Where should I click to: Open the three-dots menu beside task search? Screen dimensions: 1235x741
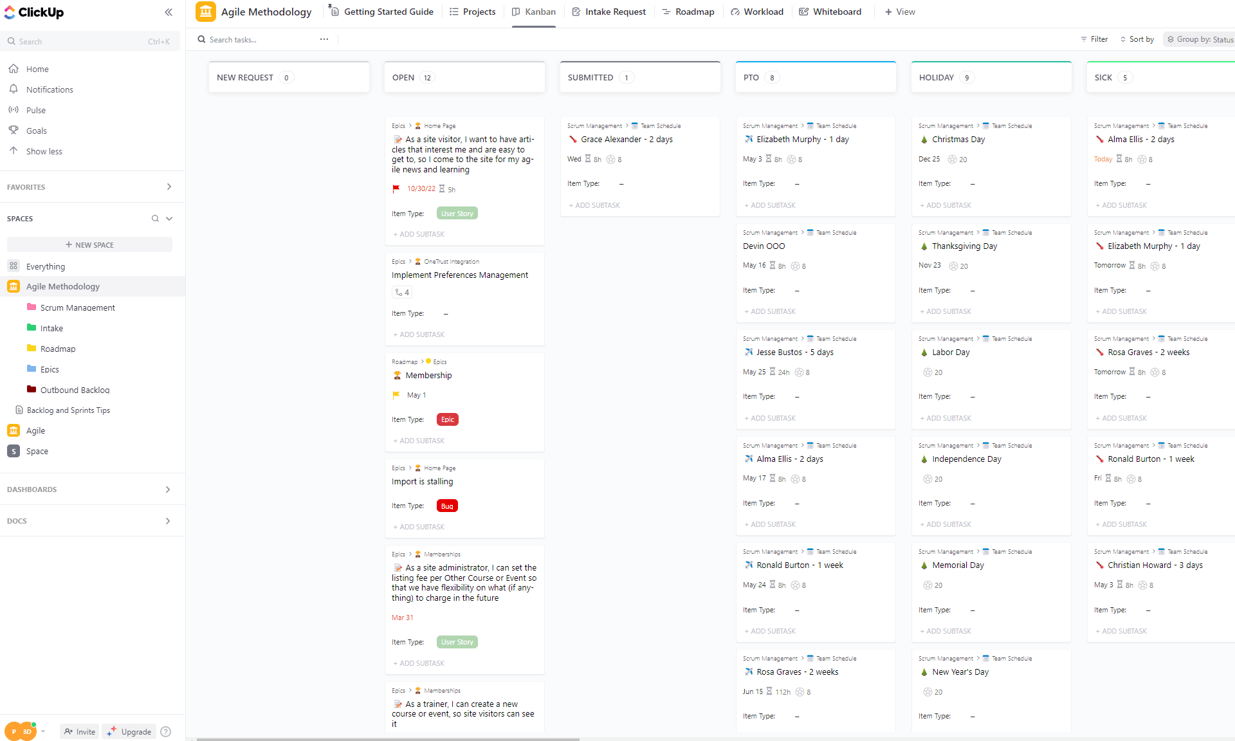click(x=324, y=40)
